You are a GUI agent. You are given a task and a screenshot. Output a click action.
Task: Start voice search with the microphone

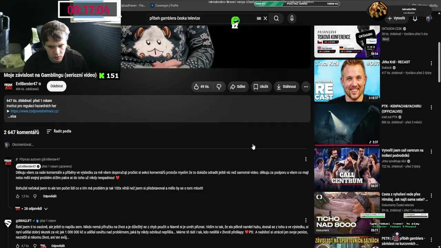point(292,18)
